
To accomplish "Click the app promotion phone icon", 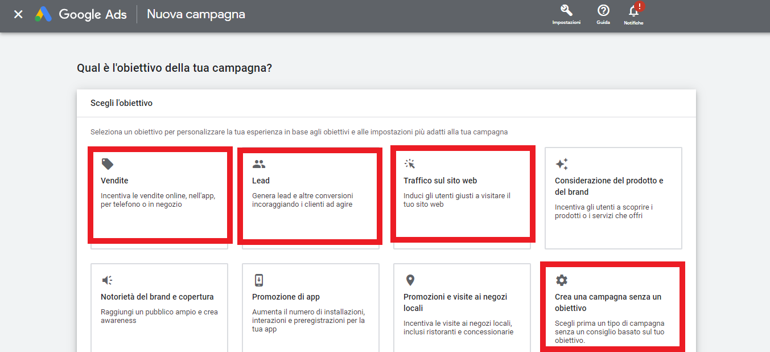I will click(259, 280).
